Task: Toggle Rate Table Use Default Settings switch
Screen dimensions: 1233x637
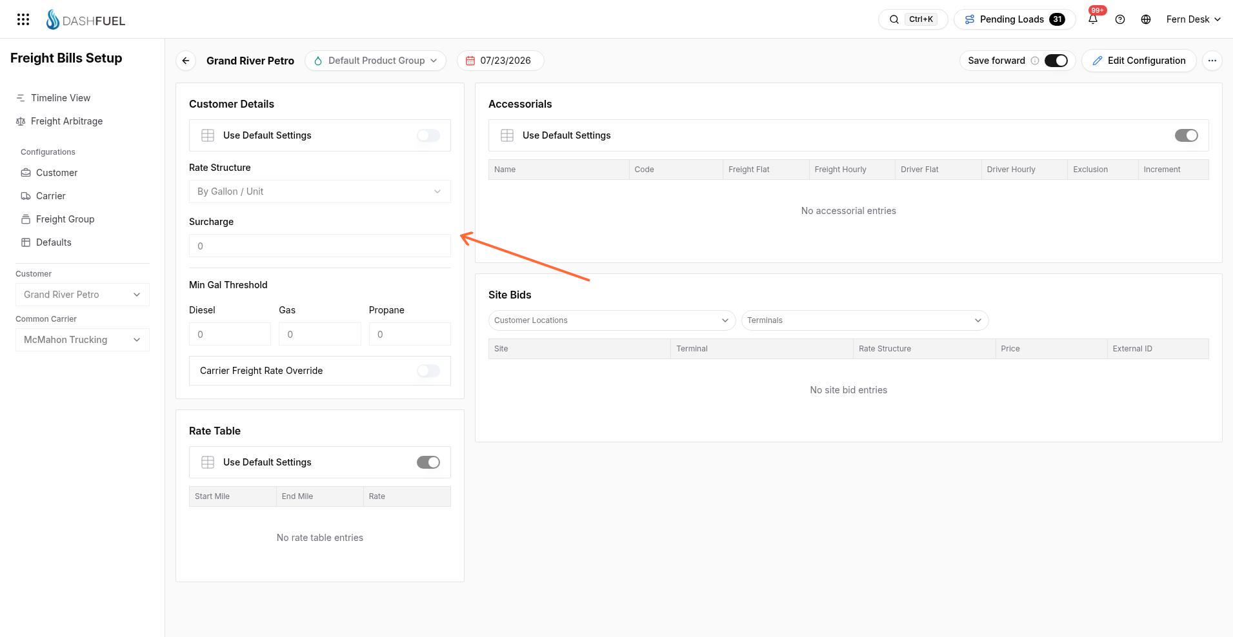Action: point(428,462)
